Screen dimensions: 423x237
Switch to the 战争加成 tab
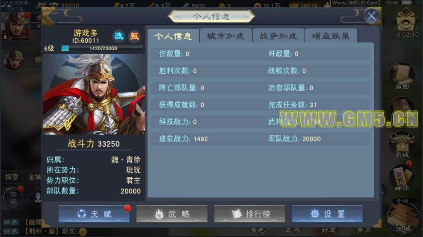278,36
